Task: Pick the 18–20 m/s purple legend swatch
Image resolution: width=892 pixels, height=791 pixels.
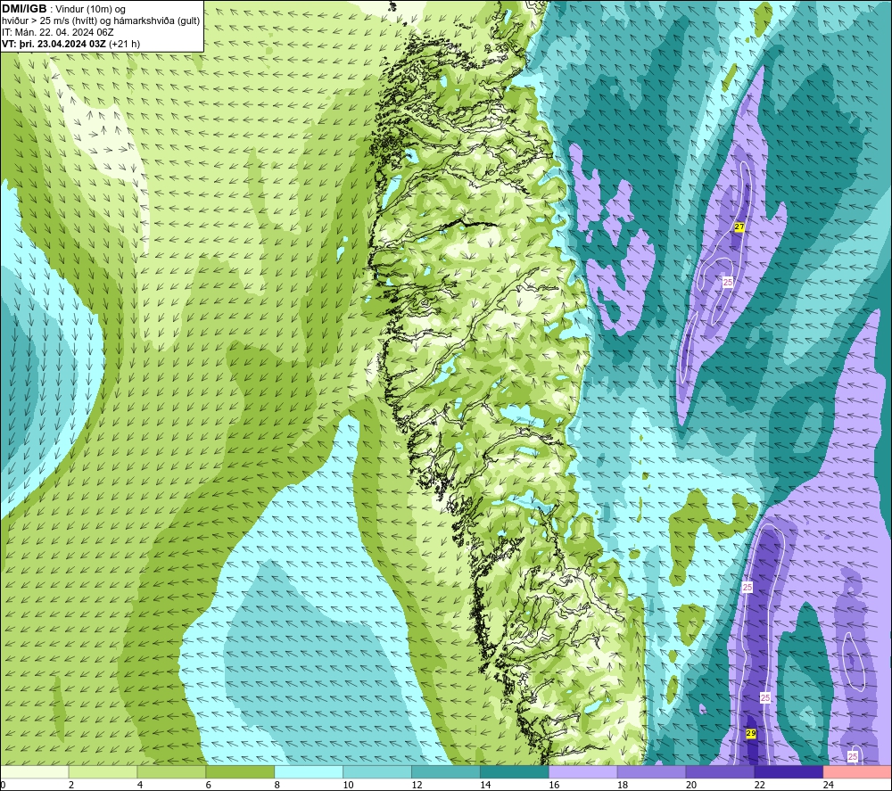Action: tap(651, 771)
